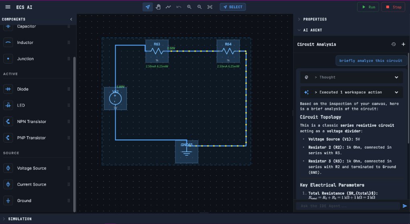Select the hand pan tool
The width and height of the screenshot is (410, 224).
tap(158, 7)
